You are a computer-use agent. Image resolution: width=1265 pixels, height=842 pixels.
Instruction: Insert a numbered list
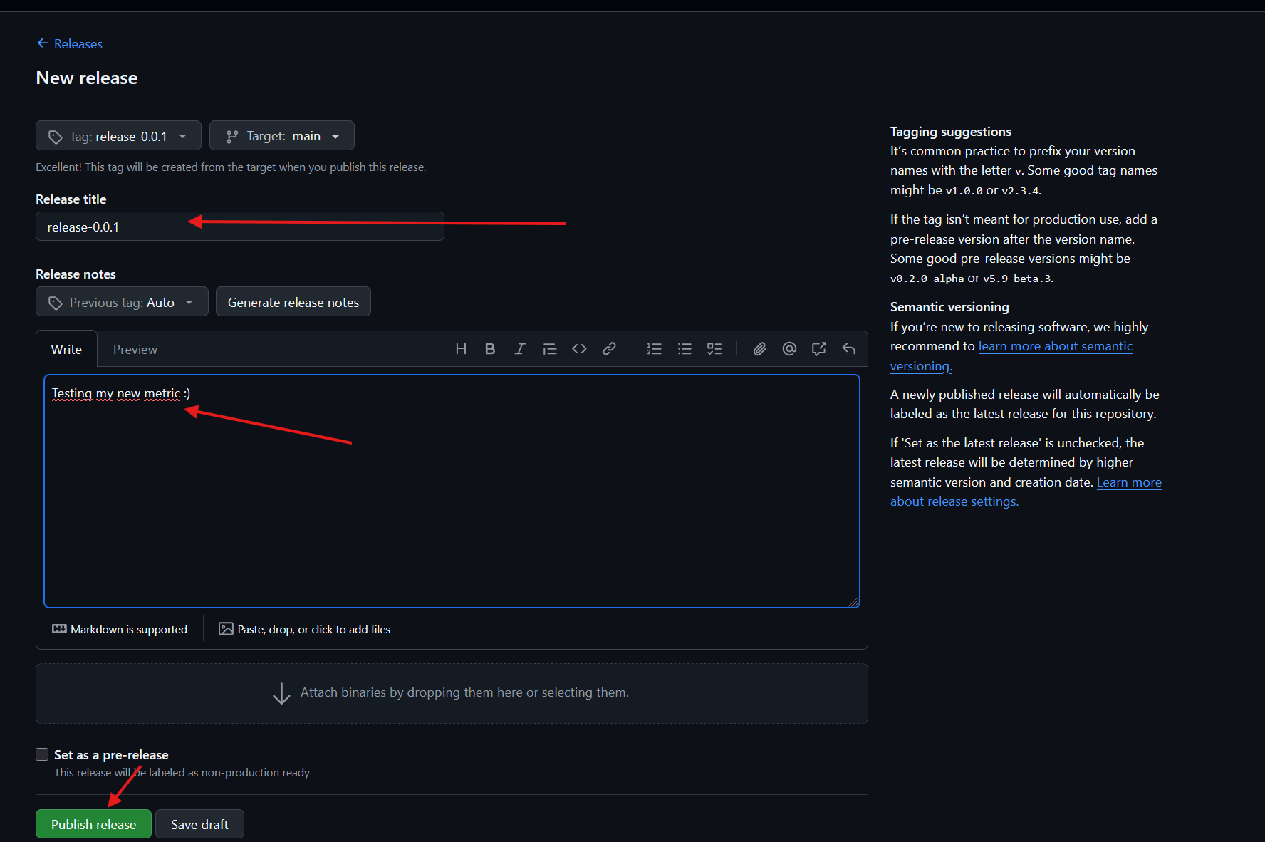tap(654, 349)
